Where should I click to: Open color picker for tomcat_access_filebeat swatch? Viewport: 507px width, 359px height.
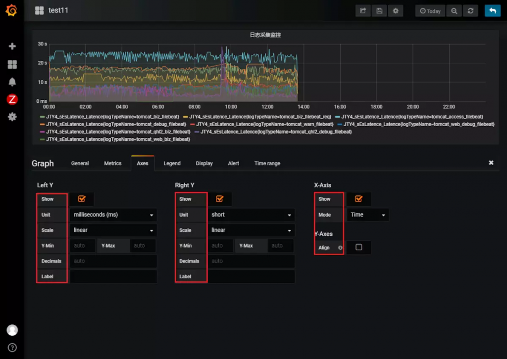(338, 117)
